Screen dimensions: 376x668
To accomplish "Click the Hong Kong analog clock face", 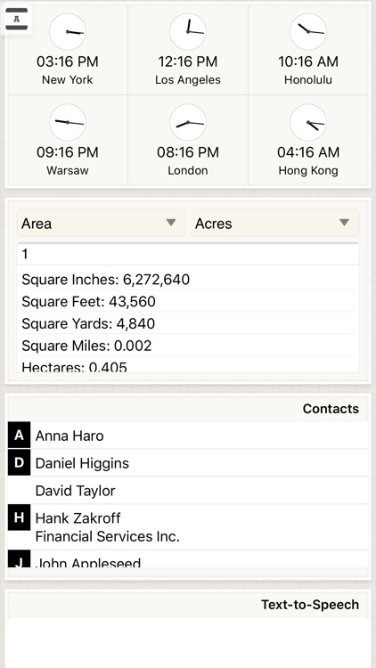I will (x=308, y=123).
